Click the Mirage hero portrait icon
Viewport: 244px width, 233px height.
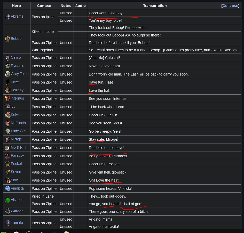pos(7,139)
